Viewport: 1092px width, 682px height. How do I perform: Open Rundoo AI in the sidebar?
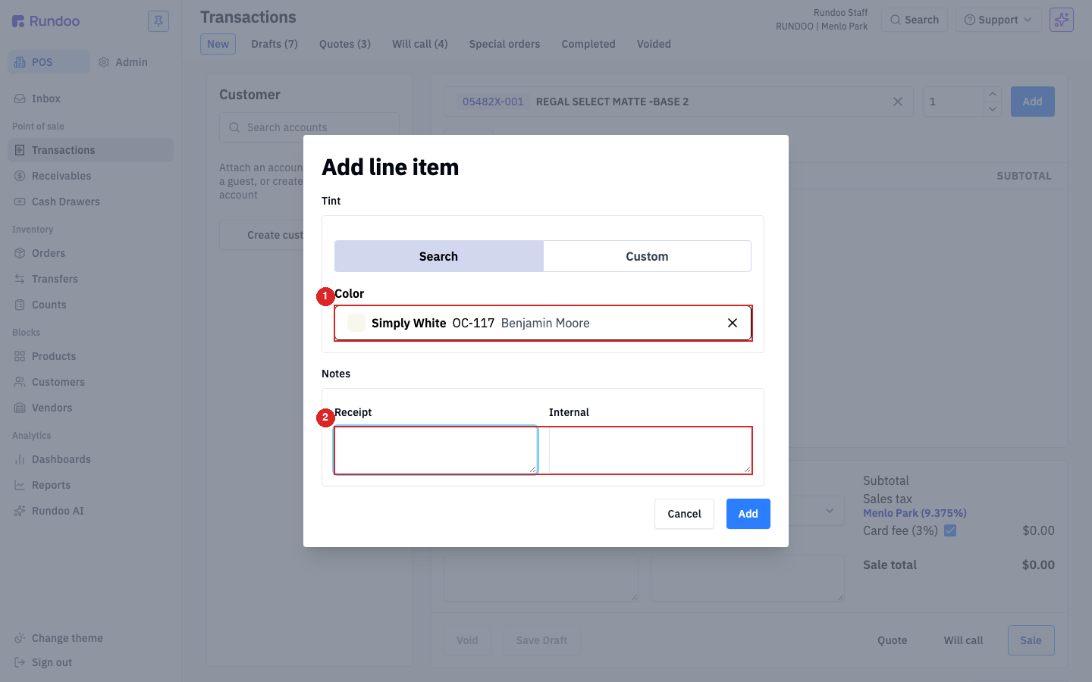90,511
